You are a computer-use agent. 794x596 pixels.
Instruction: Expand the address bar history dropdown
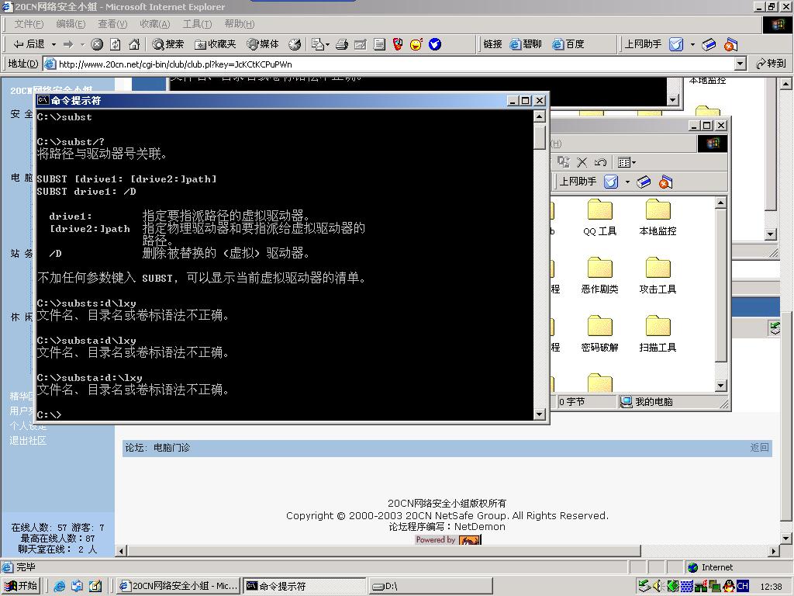[x=740, y=64]
